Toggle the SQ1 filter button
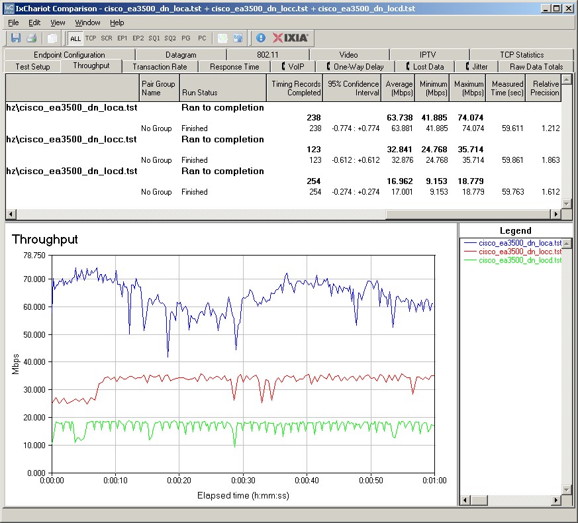The height and width of the screenshot is (523, 578). click(154, 38)
